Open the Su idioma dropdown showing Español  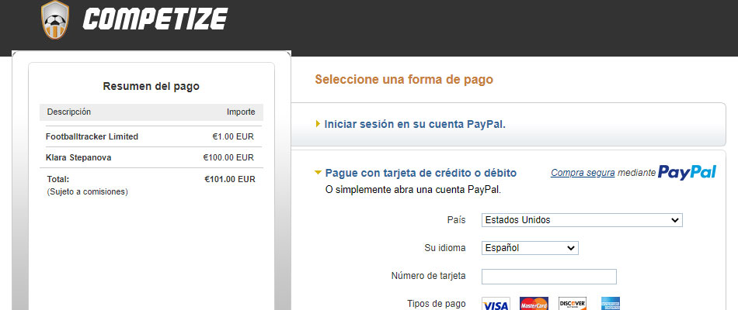530,248
